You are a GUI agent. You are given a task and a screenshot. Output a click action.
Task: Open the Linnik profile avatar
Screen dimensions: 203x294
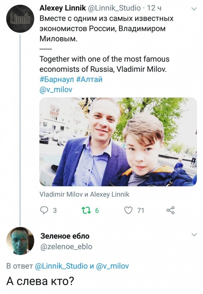point(20,19)
